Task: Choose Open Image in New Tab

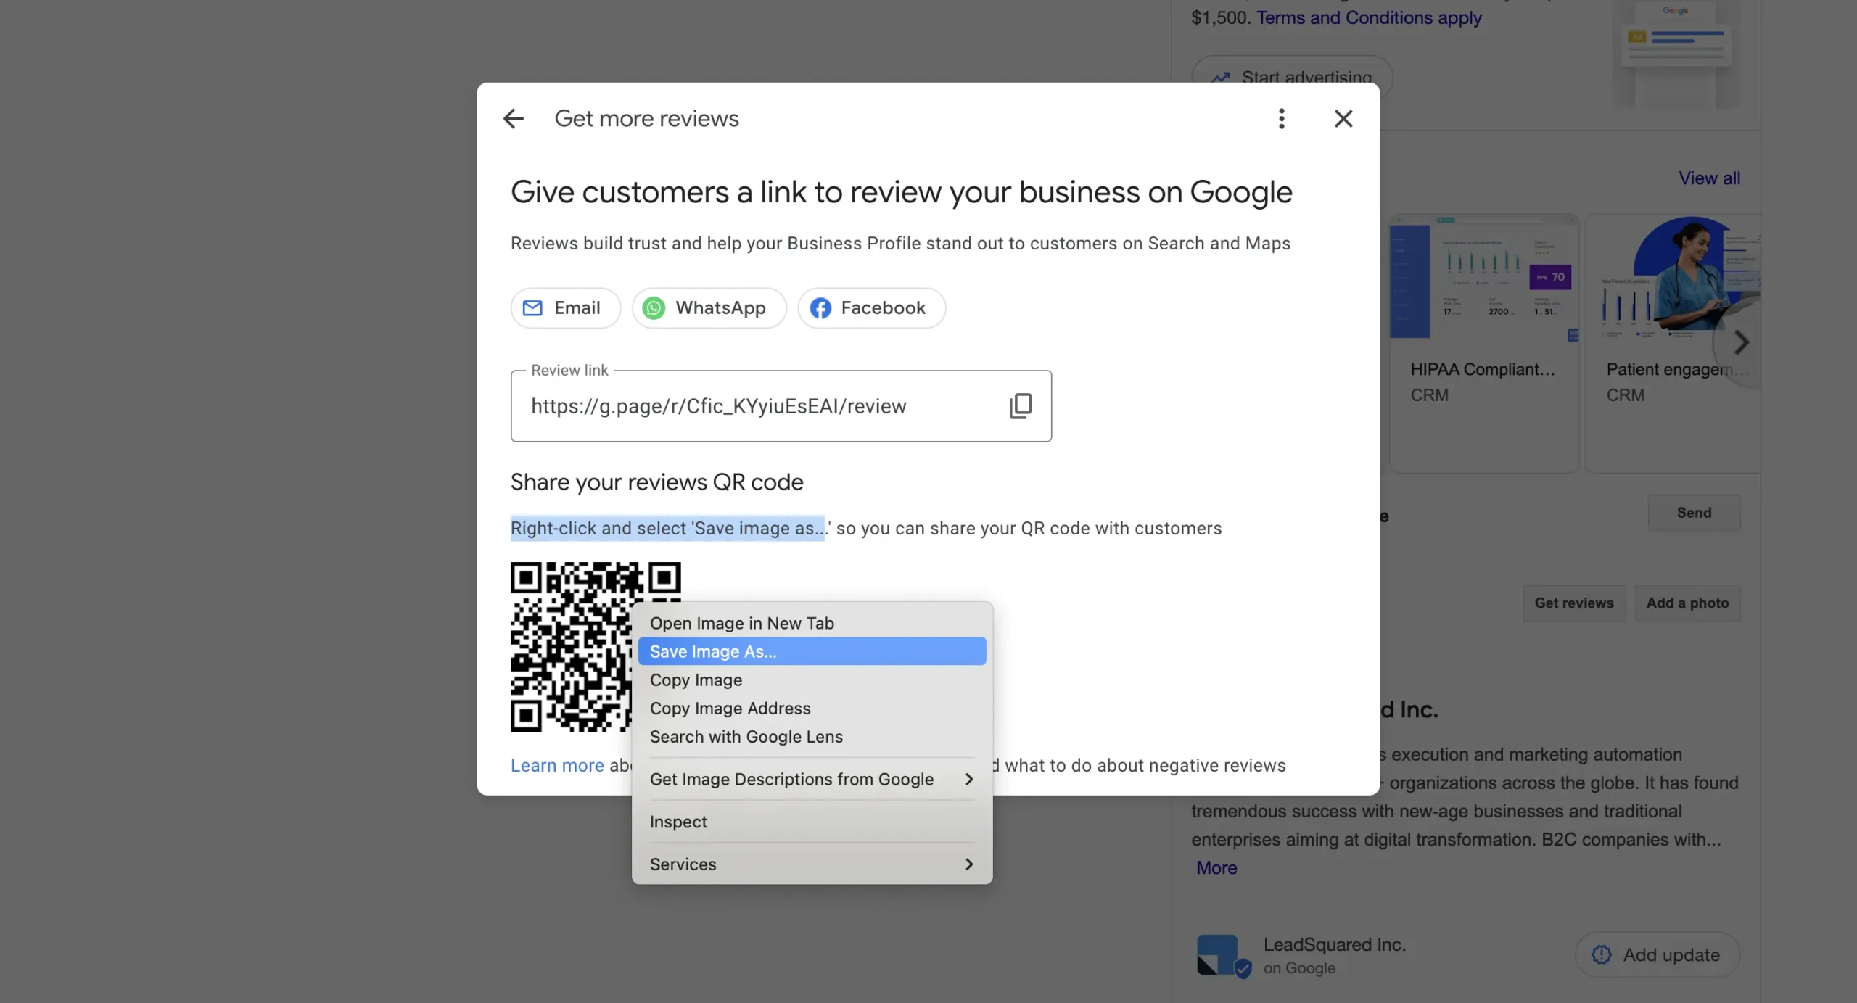Action: coord(812,623)
